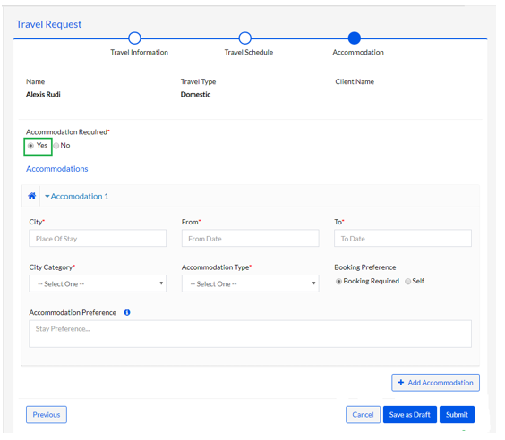Collapse the Accomodation 1 section
This screenshot has height=440, width=505.
pyautogui.click(x=77, y=196)
